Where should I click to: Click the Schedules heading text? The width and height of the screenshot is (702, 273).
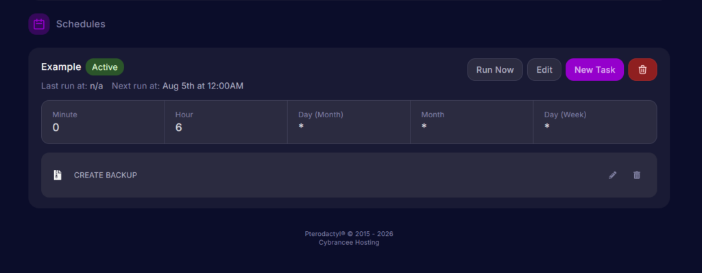(x=81, y=24)
